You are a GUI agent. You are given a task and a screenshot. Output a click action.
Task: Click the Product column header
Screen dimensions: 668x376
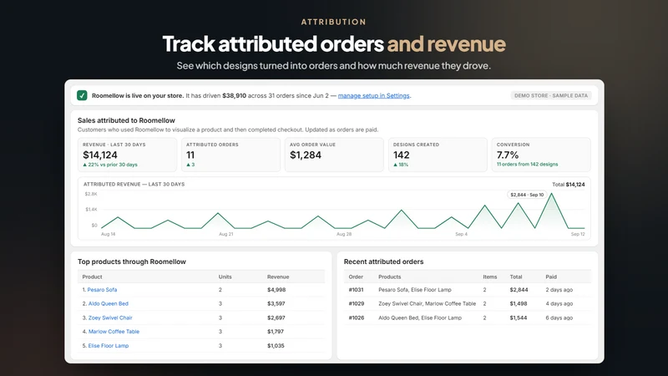[92, 277]
